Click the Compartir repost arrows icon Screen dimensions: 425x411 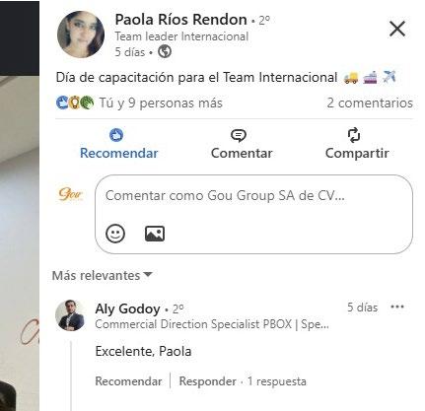pos(354,135)
